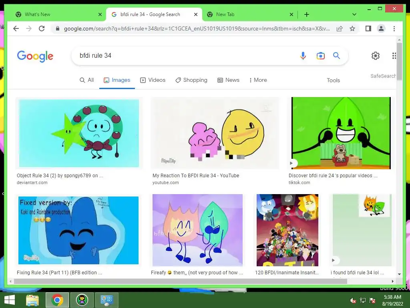Click the wreath and star thumbnail

click(79, 133)
